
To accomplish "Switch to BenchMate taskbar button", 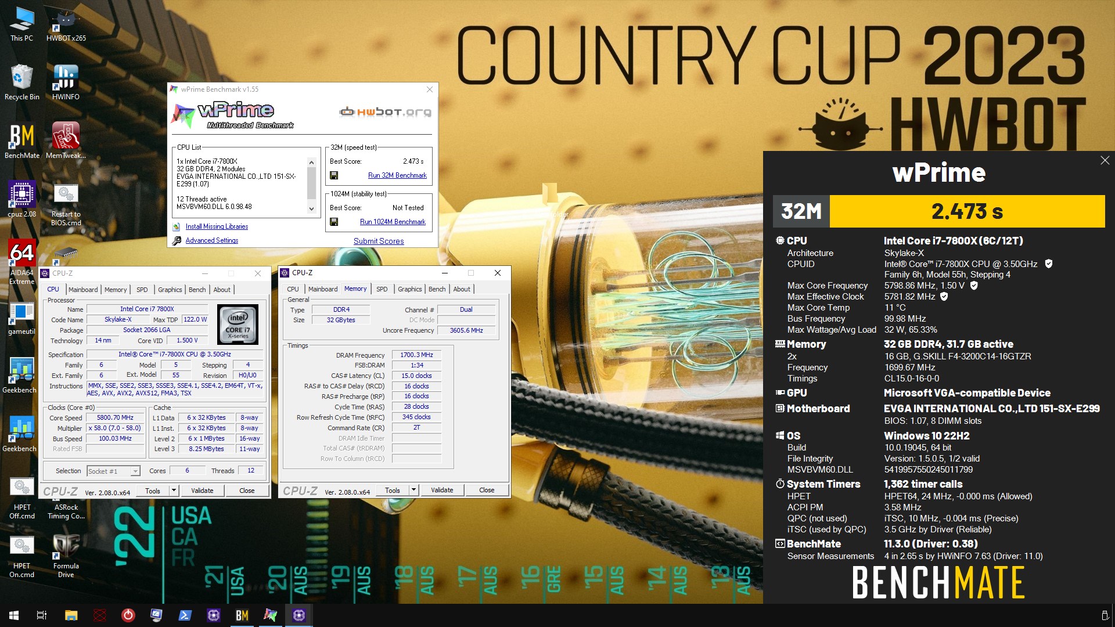I will [x=242, y=615].
